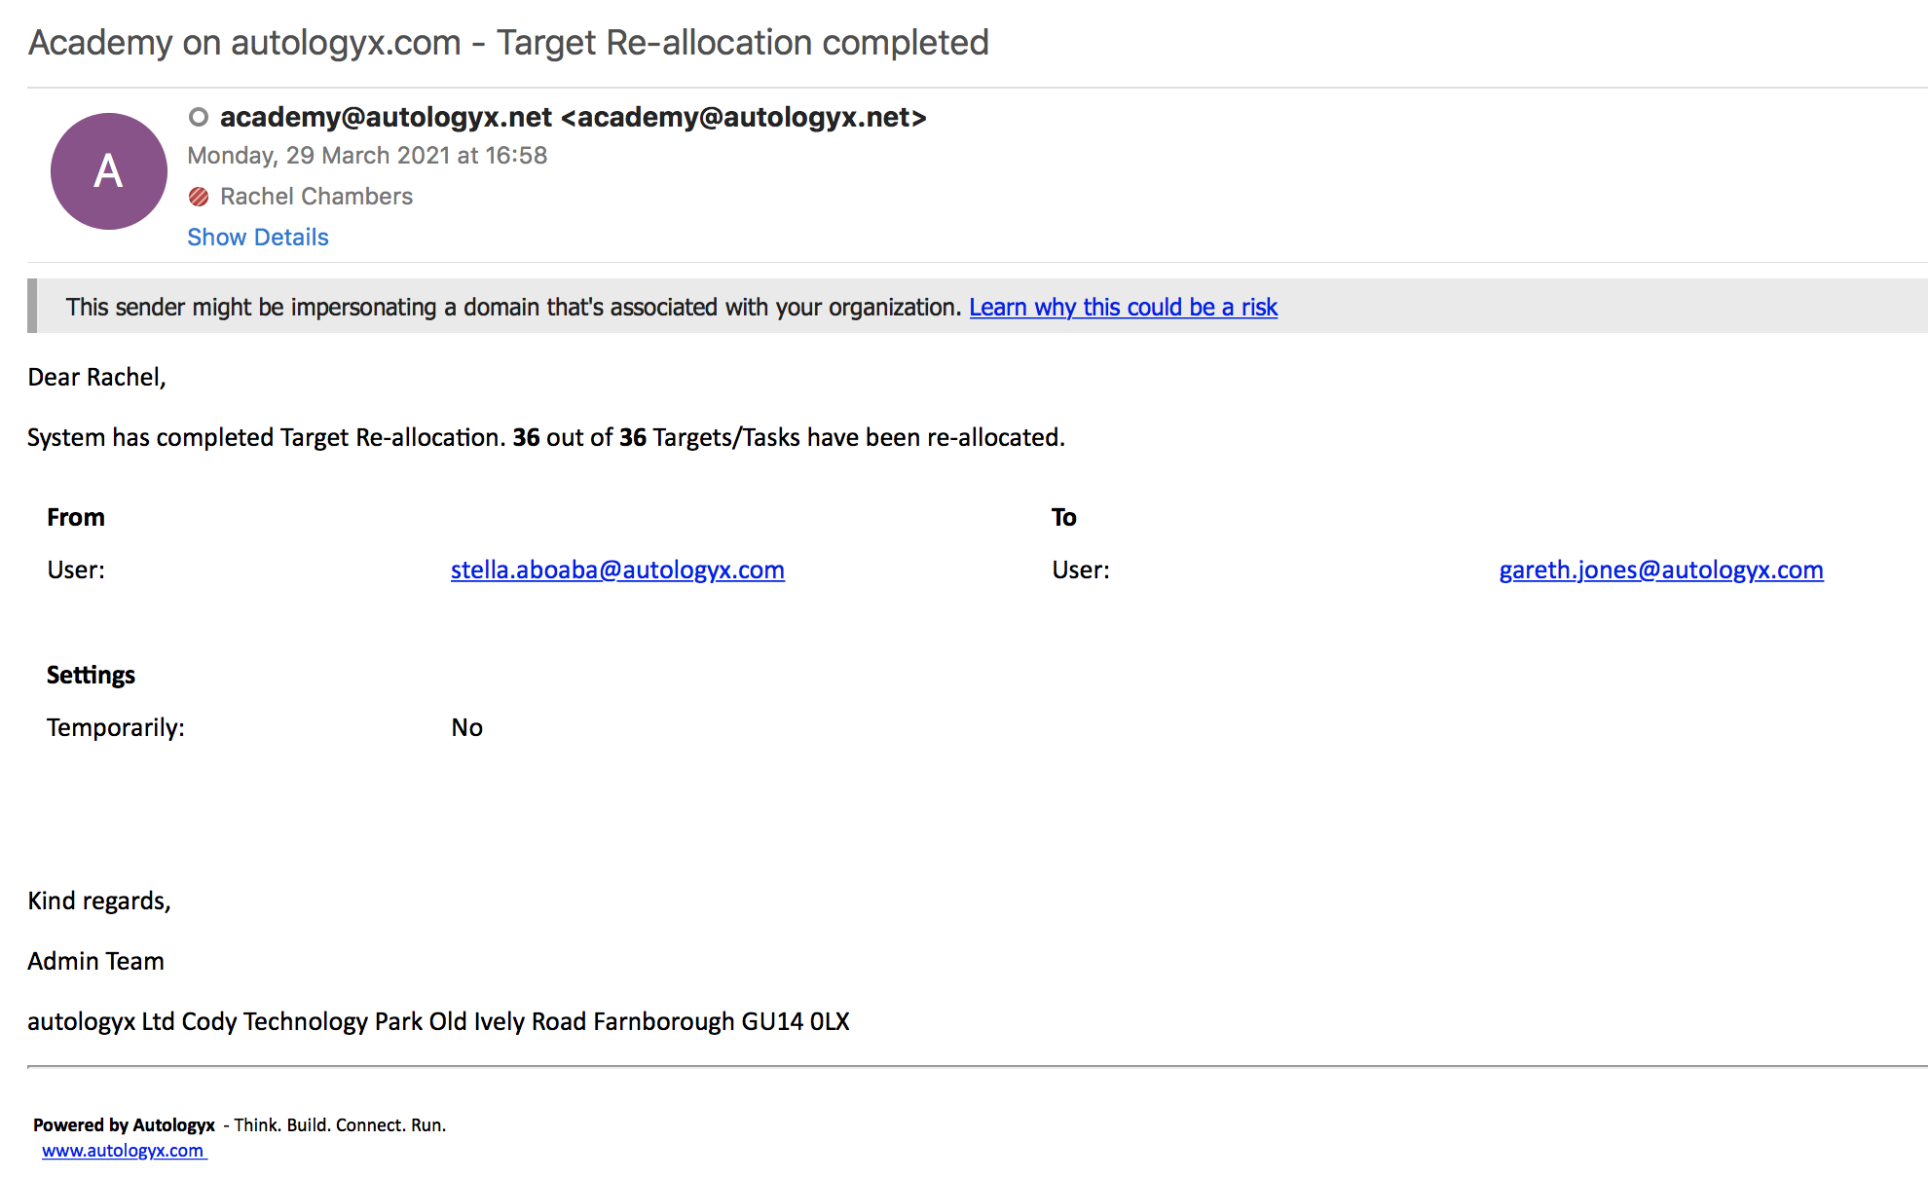Click User label under From
Viewport: 1928px width, 1178px height.
point(76,571)
